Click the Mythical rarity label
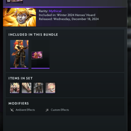Viewport: 131px width, 131px height. pos(55,11)
